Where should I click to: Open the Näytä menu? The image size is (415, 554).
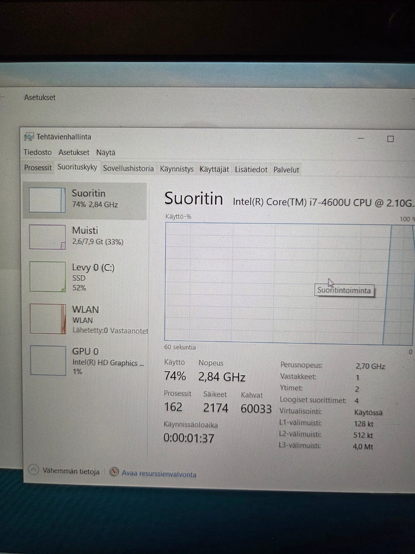pos(106,152)
